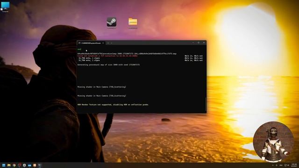The image size is (299, 168).
Task: Maximize the terminal window
Action: click(199, 43)
